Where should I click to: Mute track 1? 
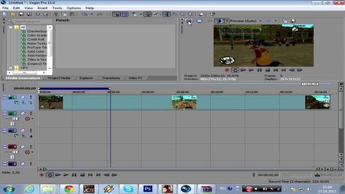pos(23,97)
